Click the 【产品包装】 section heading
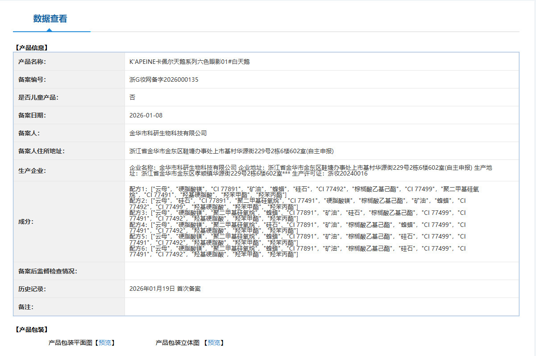The width and height of the screenshot is (536, 356). (x=31, y=330)
